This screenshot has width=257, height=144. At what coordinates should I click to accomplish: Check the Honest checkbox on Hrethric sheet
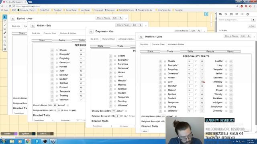pos(165,78)
